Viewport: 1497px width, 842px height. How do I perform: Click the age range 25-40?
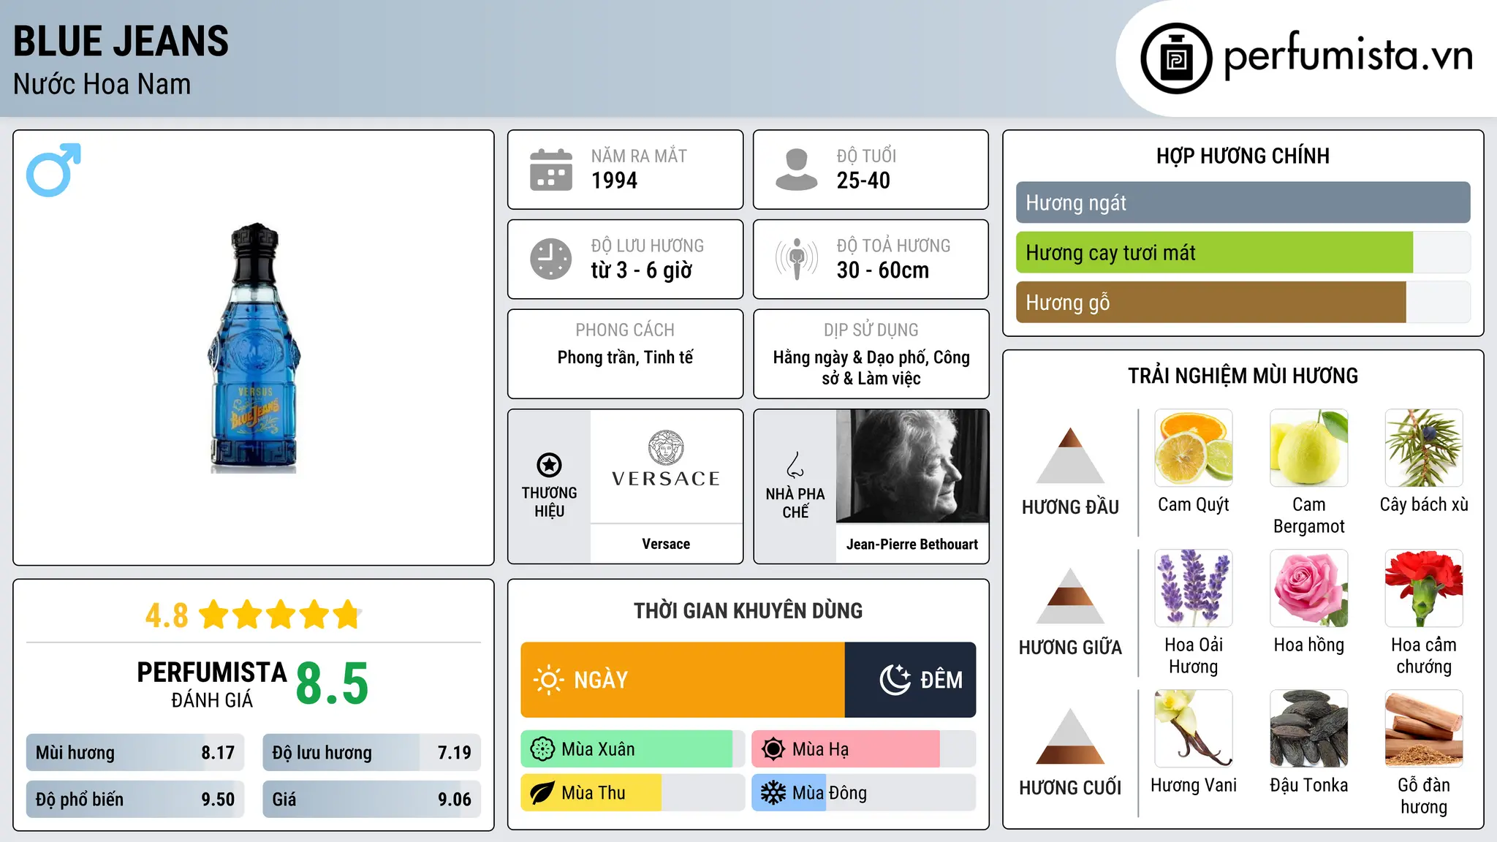863,181
